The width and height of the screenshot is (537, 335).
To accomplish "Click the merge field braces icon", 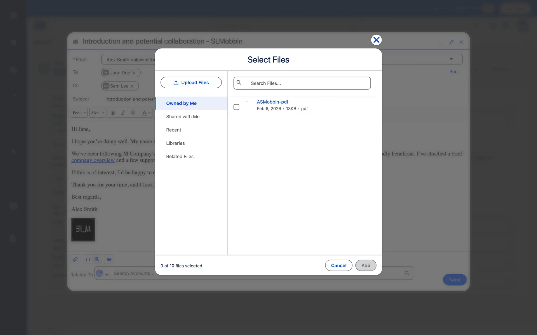I will 88,259.
